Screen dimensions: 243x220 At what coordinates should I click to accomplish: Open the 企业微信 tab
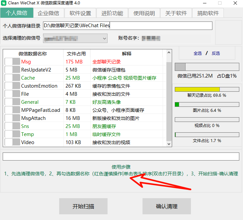click(x=48, y=13)
